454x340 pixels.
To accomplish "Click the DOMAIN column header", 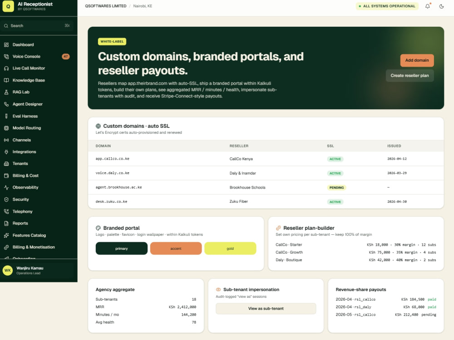I will [103, 146].
